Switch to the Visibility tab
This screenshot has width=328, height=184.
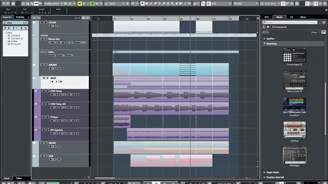20,17
